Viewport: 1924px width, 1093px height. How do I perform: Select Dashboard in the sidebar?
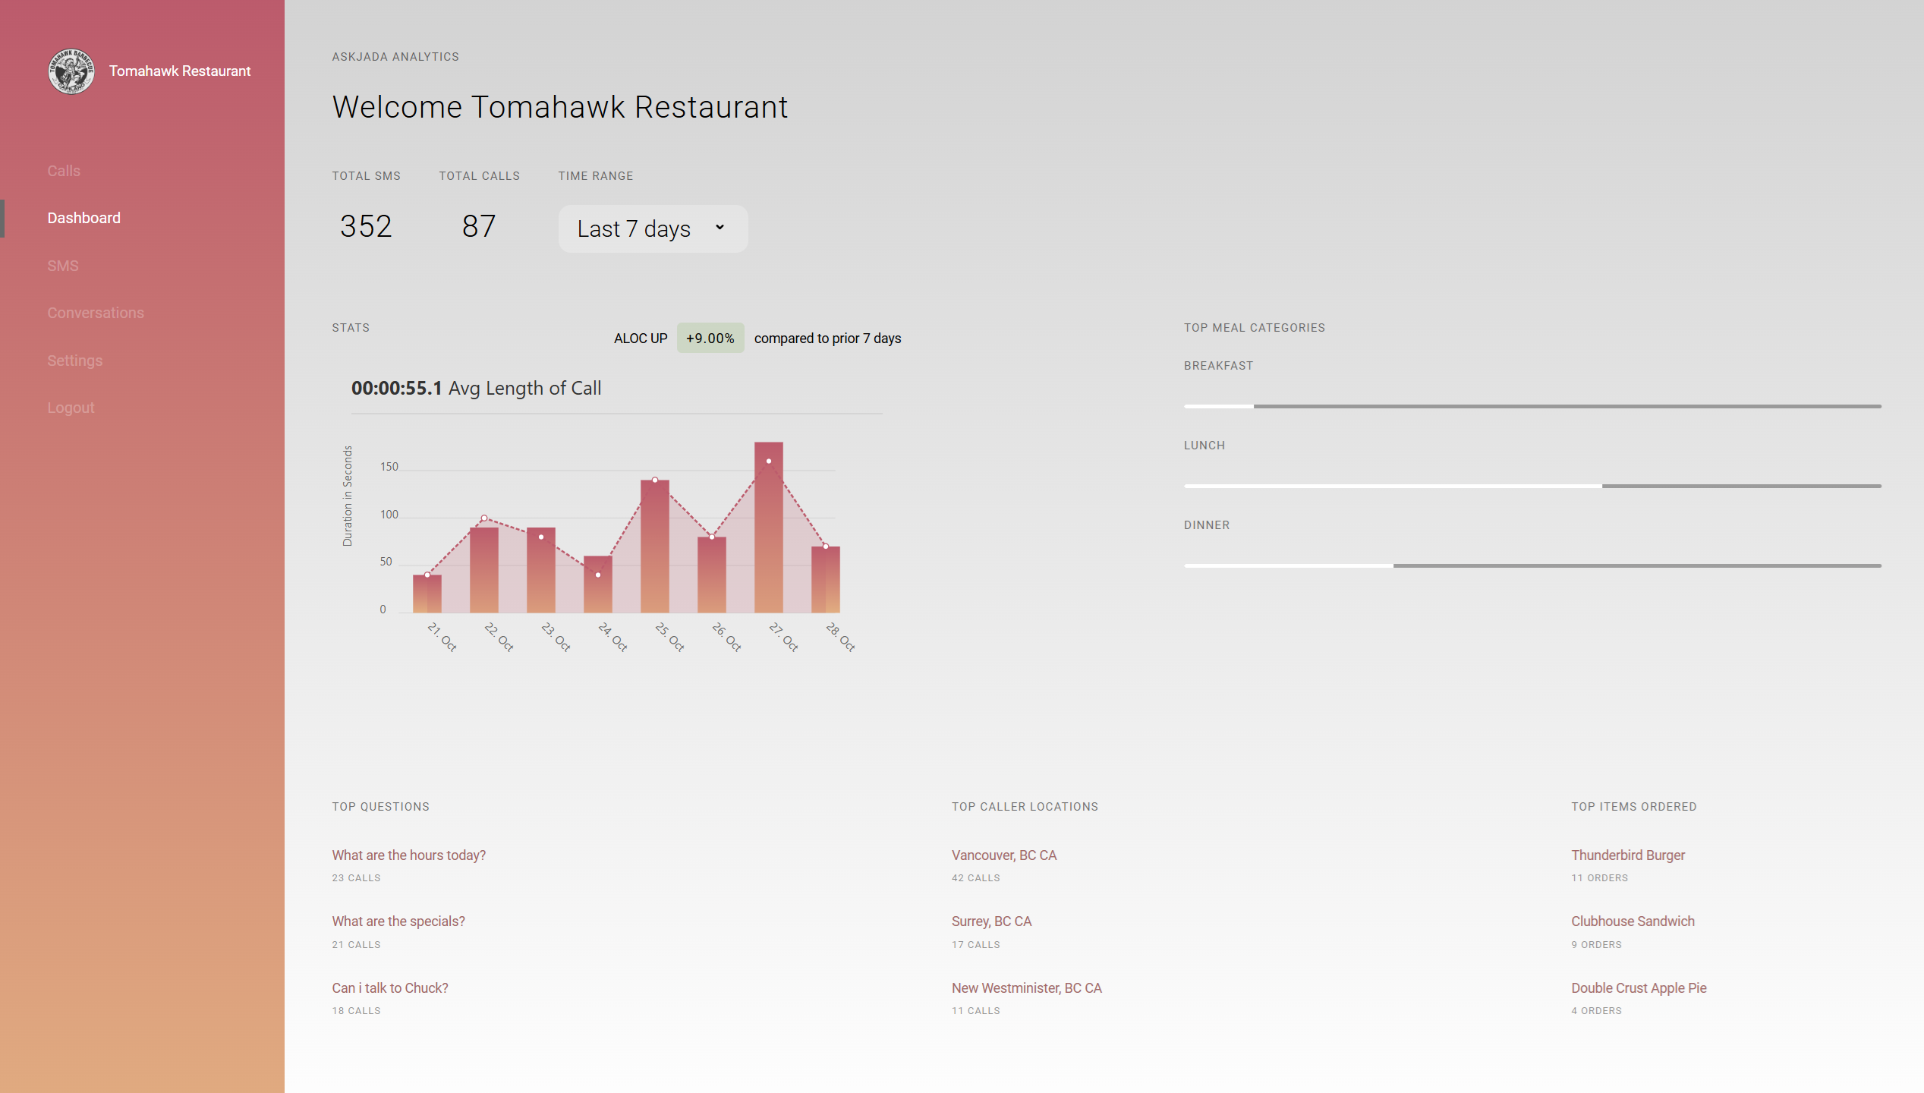click(83, 218)
